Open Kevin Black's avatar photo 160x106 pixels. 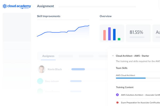(x=42, y=69)
